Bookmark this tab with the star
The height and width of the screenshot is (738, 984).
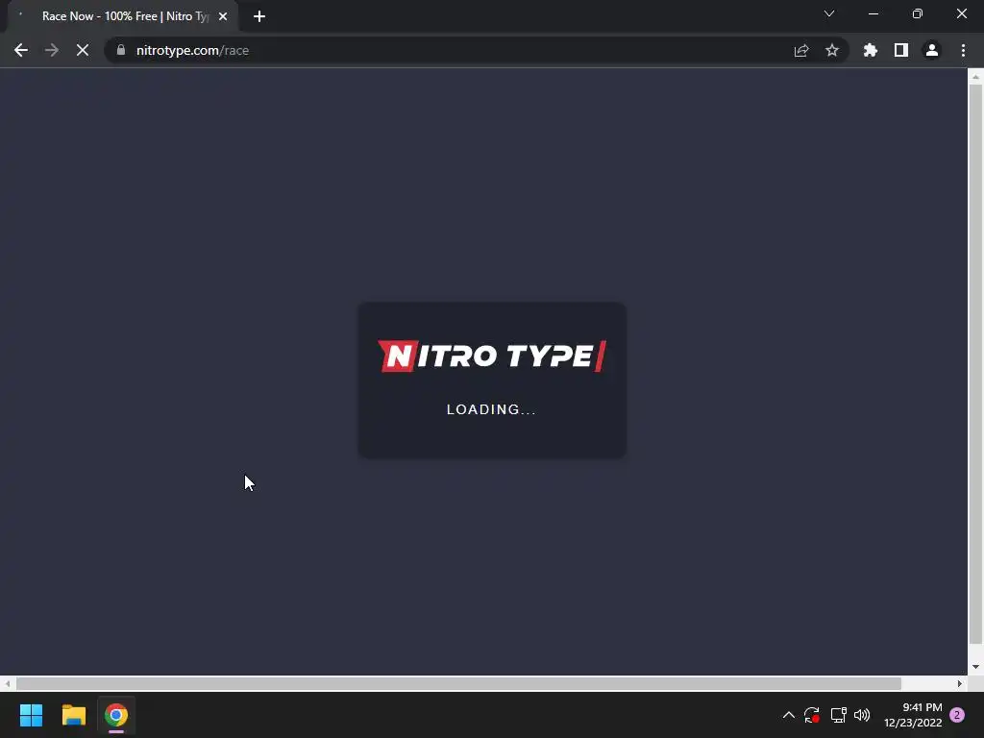pos(832,50)
